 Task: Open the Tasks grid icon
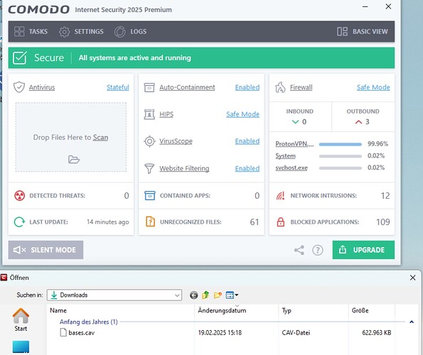click(19, 31)
